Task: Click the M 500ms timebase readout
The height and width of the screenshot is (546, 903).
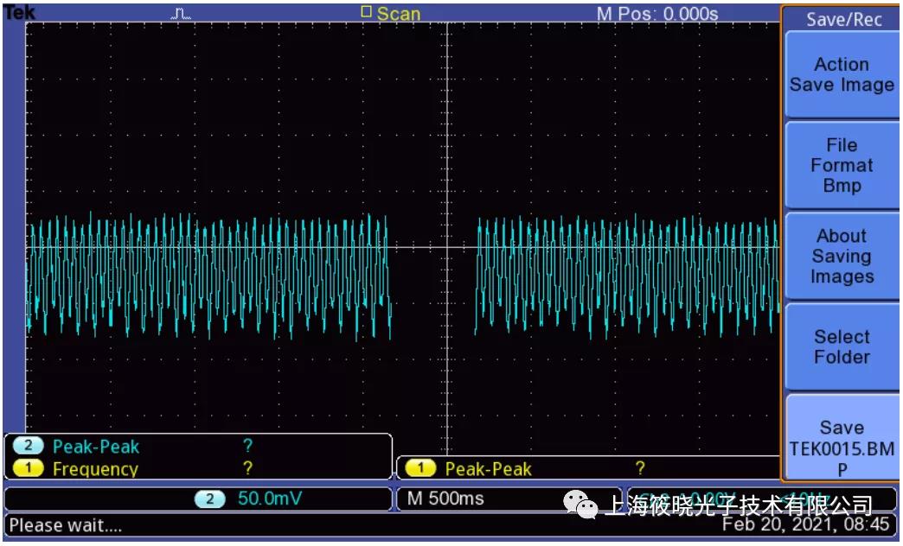Action: click(445, 498)
